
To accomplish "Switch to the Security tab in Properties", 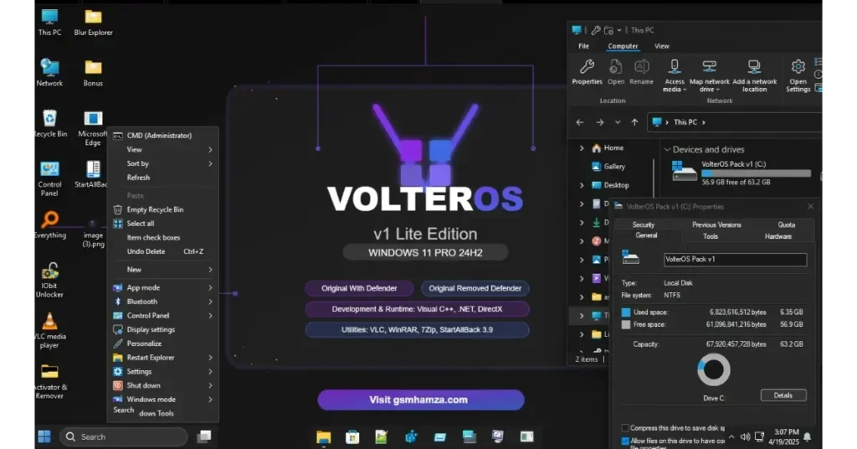I will coord(644,224).
